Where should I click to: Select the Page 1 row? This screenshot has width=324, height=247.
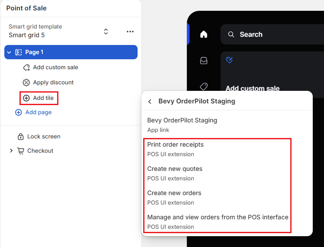point(71,52)
